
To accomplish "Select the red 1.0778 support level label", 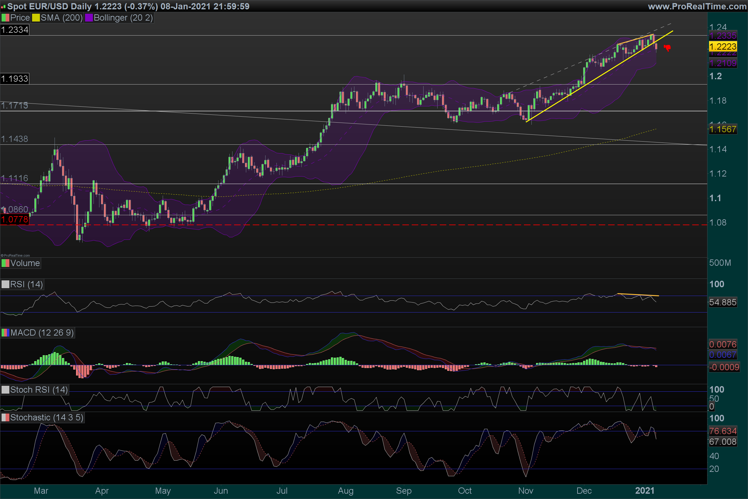I will [x=15, y=220].
